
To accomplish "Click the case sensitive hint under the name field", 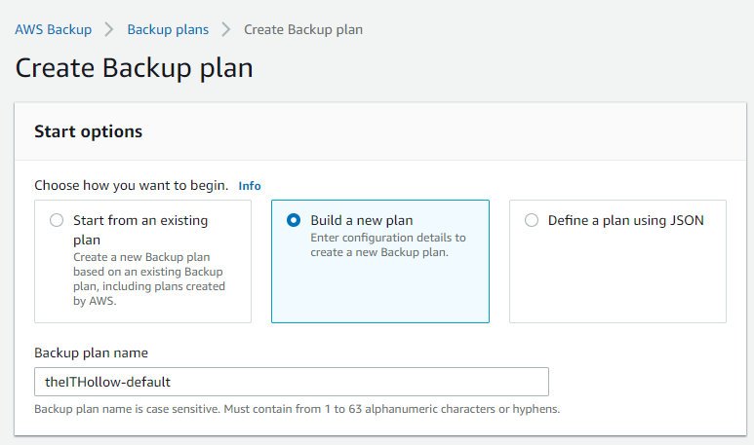I will pyautogui.click(x=297, y=409).
